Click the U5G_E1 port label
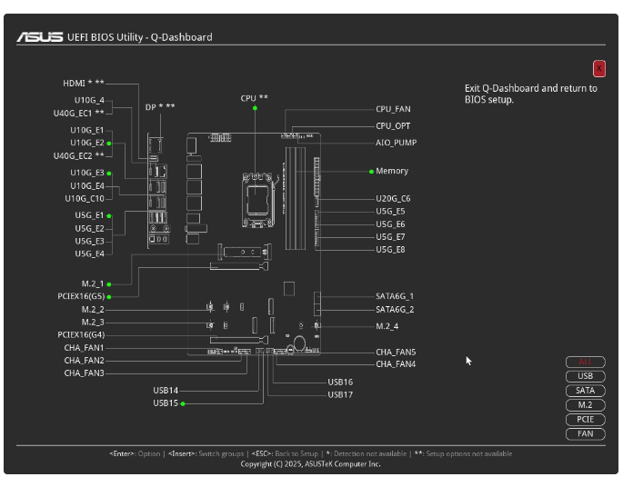This screenshot has width=623, height=477. 89,215
